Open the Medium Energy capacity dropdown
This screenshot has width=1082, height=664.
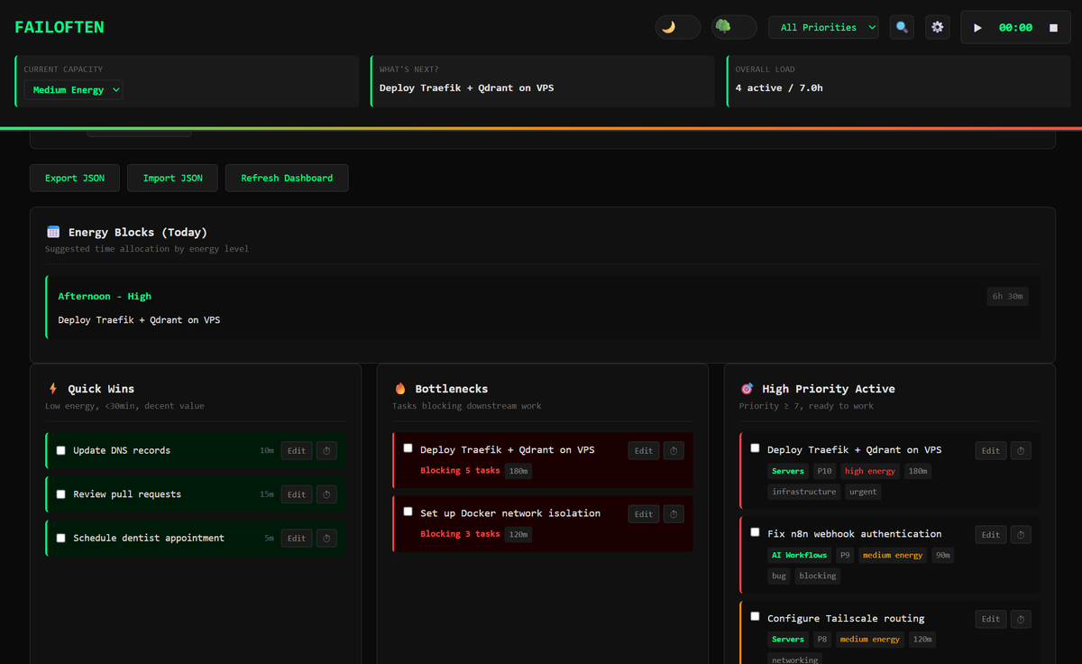pos(74,90)
